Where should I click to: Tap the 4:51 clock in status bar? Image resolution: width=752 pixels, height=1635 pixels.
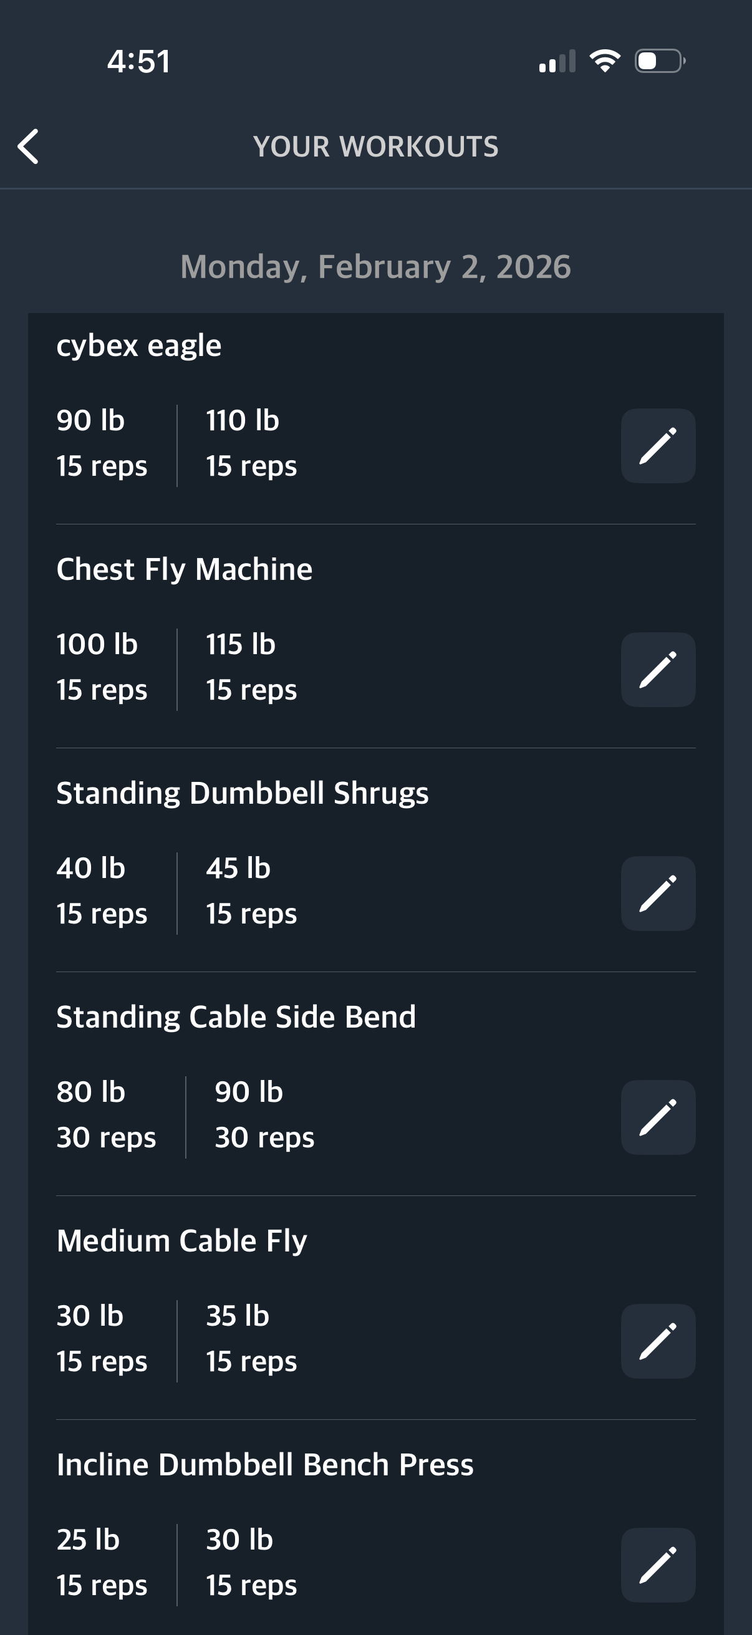point(139,62)
